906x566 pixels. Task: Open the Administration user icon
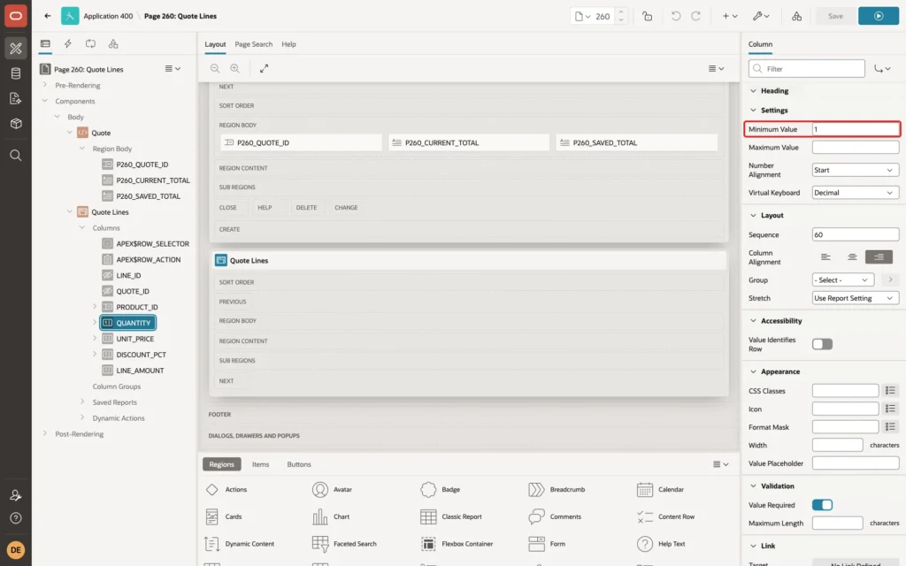coord(16,495)
